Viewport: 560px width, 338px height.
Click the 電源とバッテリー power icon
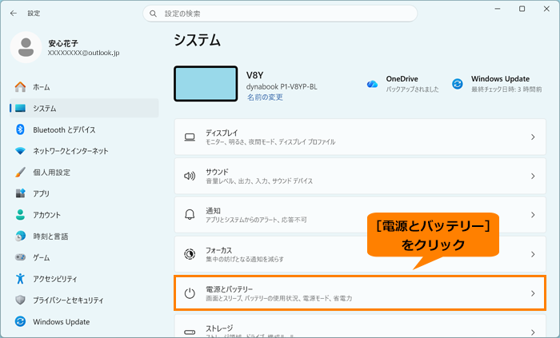tap(190, 293)
